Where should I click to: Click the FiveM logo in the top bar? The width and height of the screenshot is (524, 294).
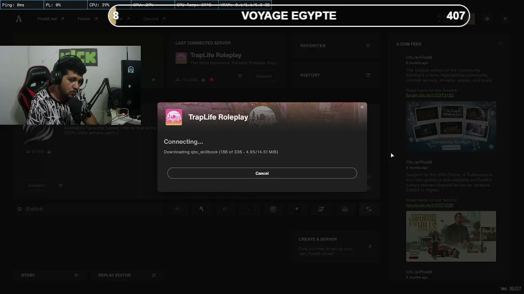pyautogui.click(x=19, y=19)
